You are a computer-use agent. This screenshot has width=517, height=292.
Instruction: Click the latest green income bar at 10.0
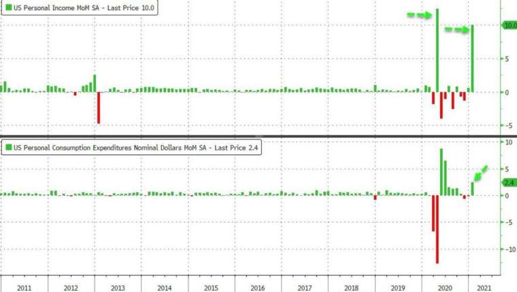pyautogui.click(x=473, y=59)
